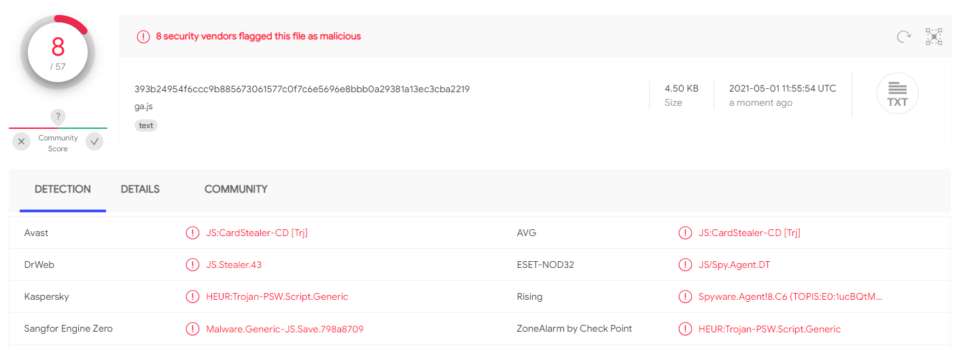Click the truncated Rising Spyware.Agent result
This screenshot has width=963, height=350.
791,296
